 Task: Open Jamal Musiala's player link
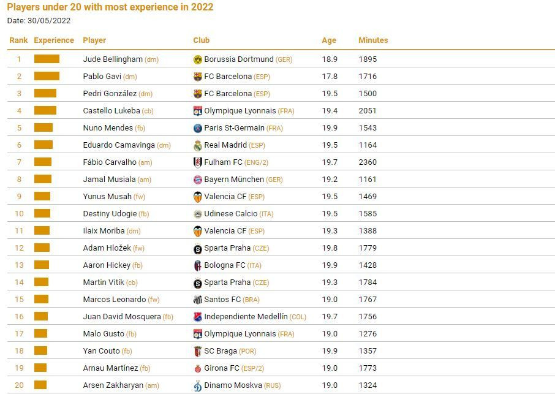pyautogui.click(x=109, y=180)
